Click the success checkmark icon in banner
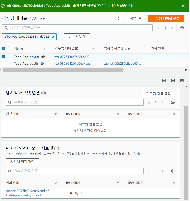 pyautogui.click(x=3, y=6)
